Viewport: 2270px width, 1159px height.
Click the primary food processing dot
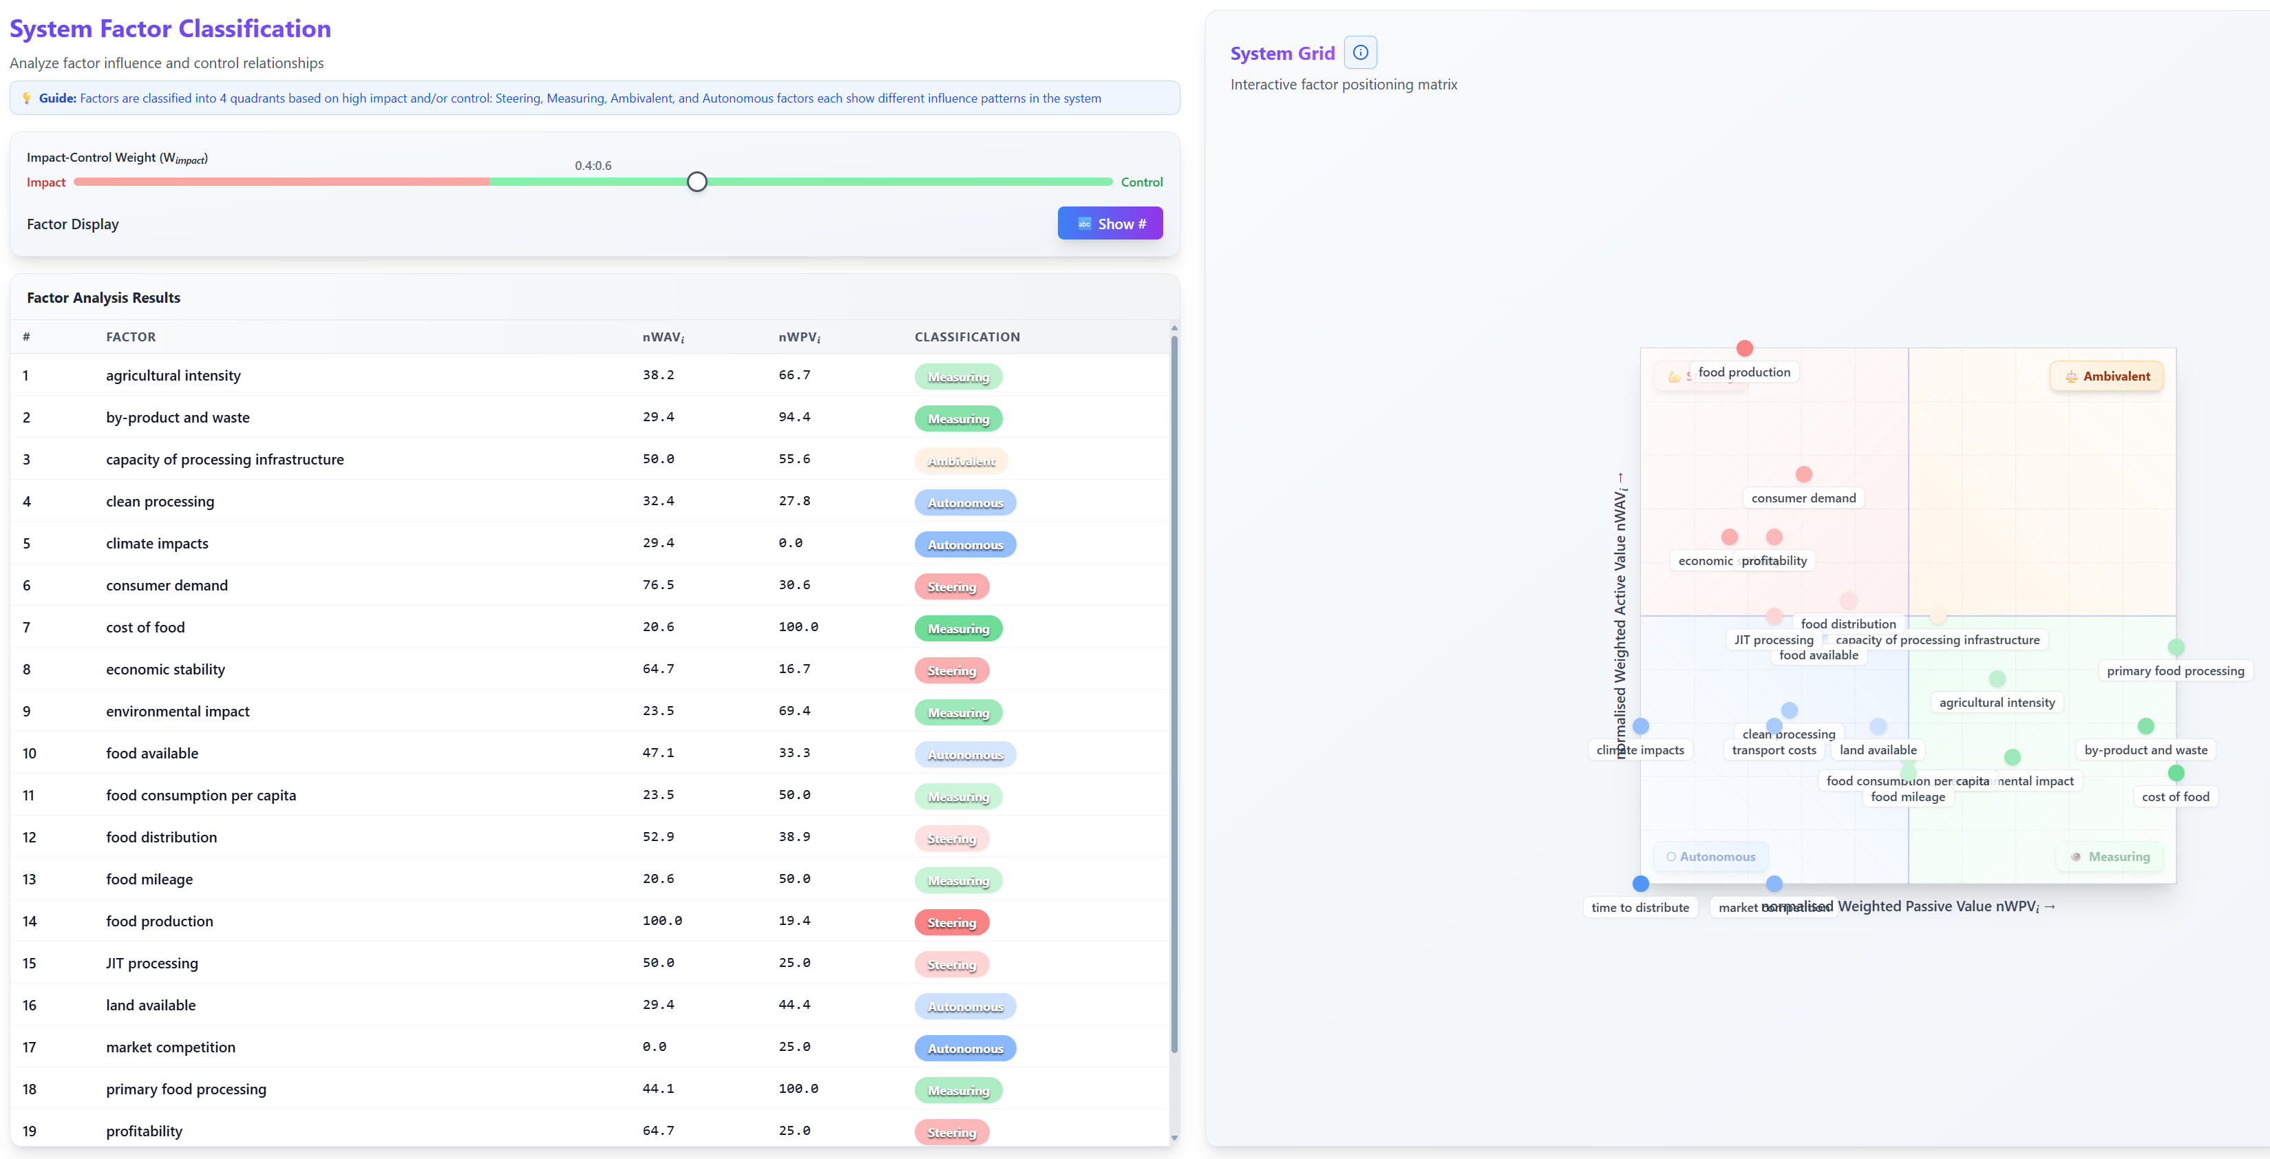[2176, 647]
